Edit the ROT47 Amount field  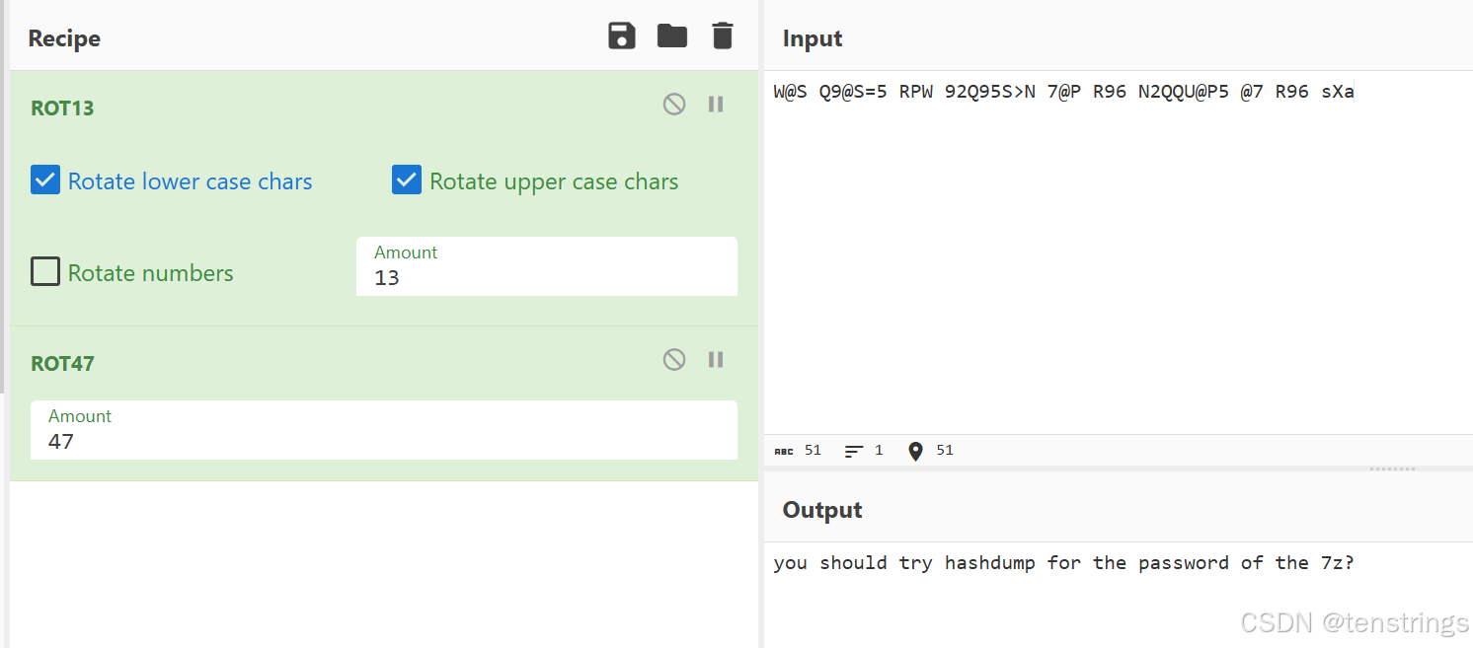coord(384,430)
